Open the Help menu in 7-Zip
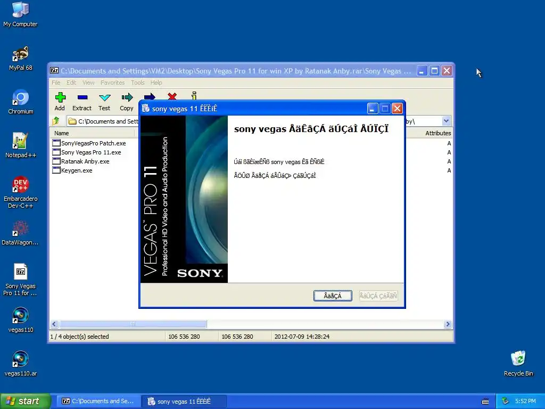Viewport: 545px width, 409px height. tap(156, 83)
